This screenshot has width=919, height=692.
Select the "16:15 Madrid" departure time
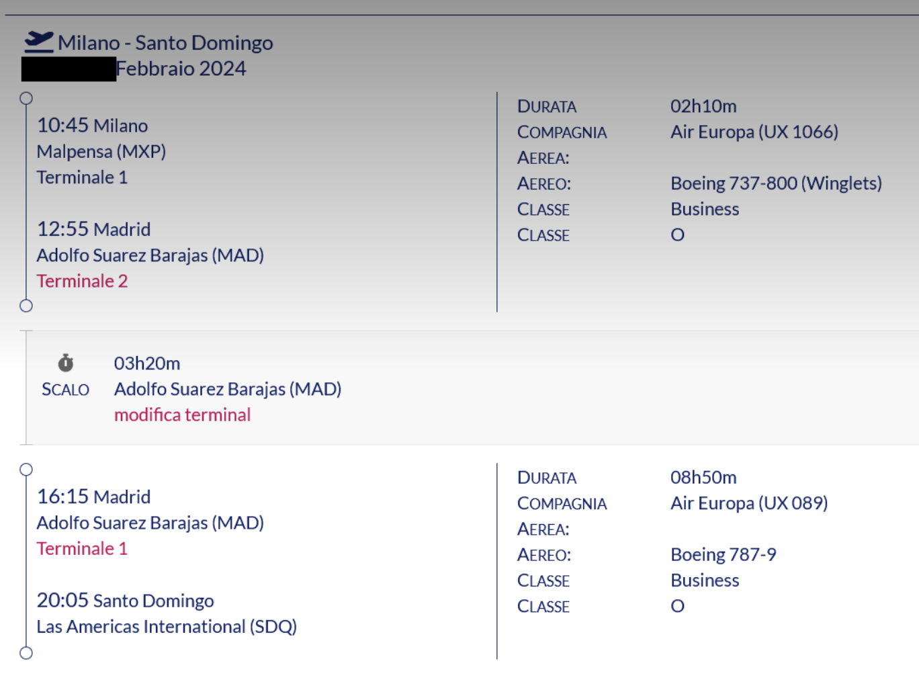coord(93,496)
